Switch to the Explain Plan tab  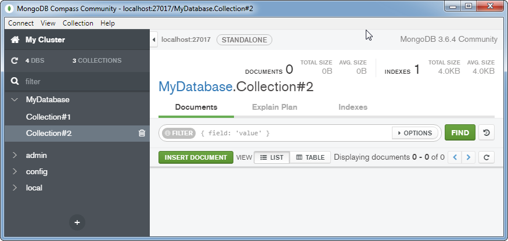pos(275,107)
